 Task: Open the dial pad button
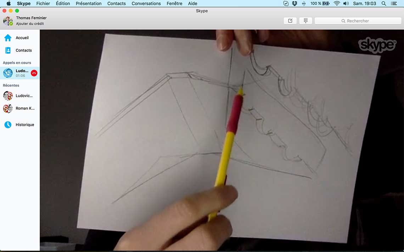(305, 21)
